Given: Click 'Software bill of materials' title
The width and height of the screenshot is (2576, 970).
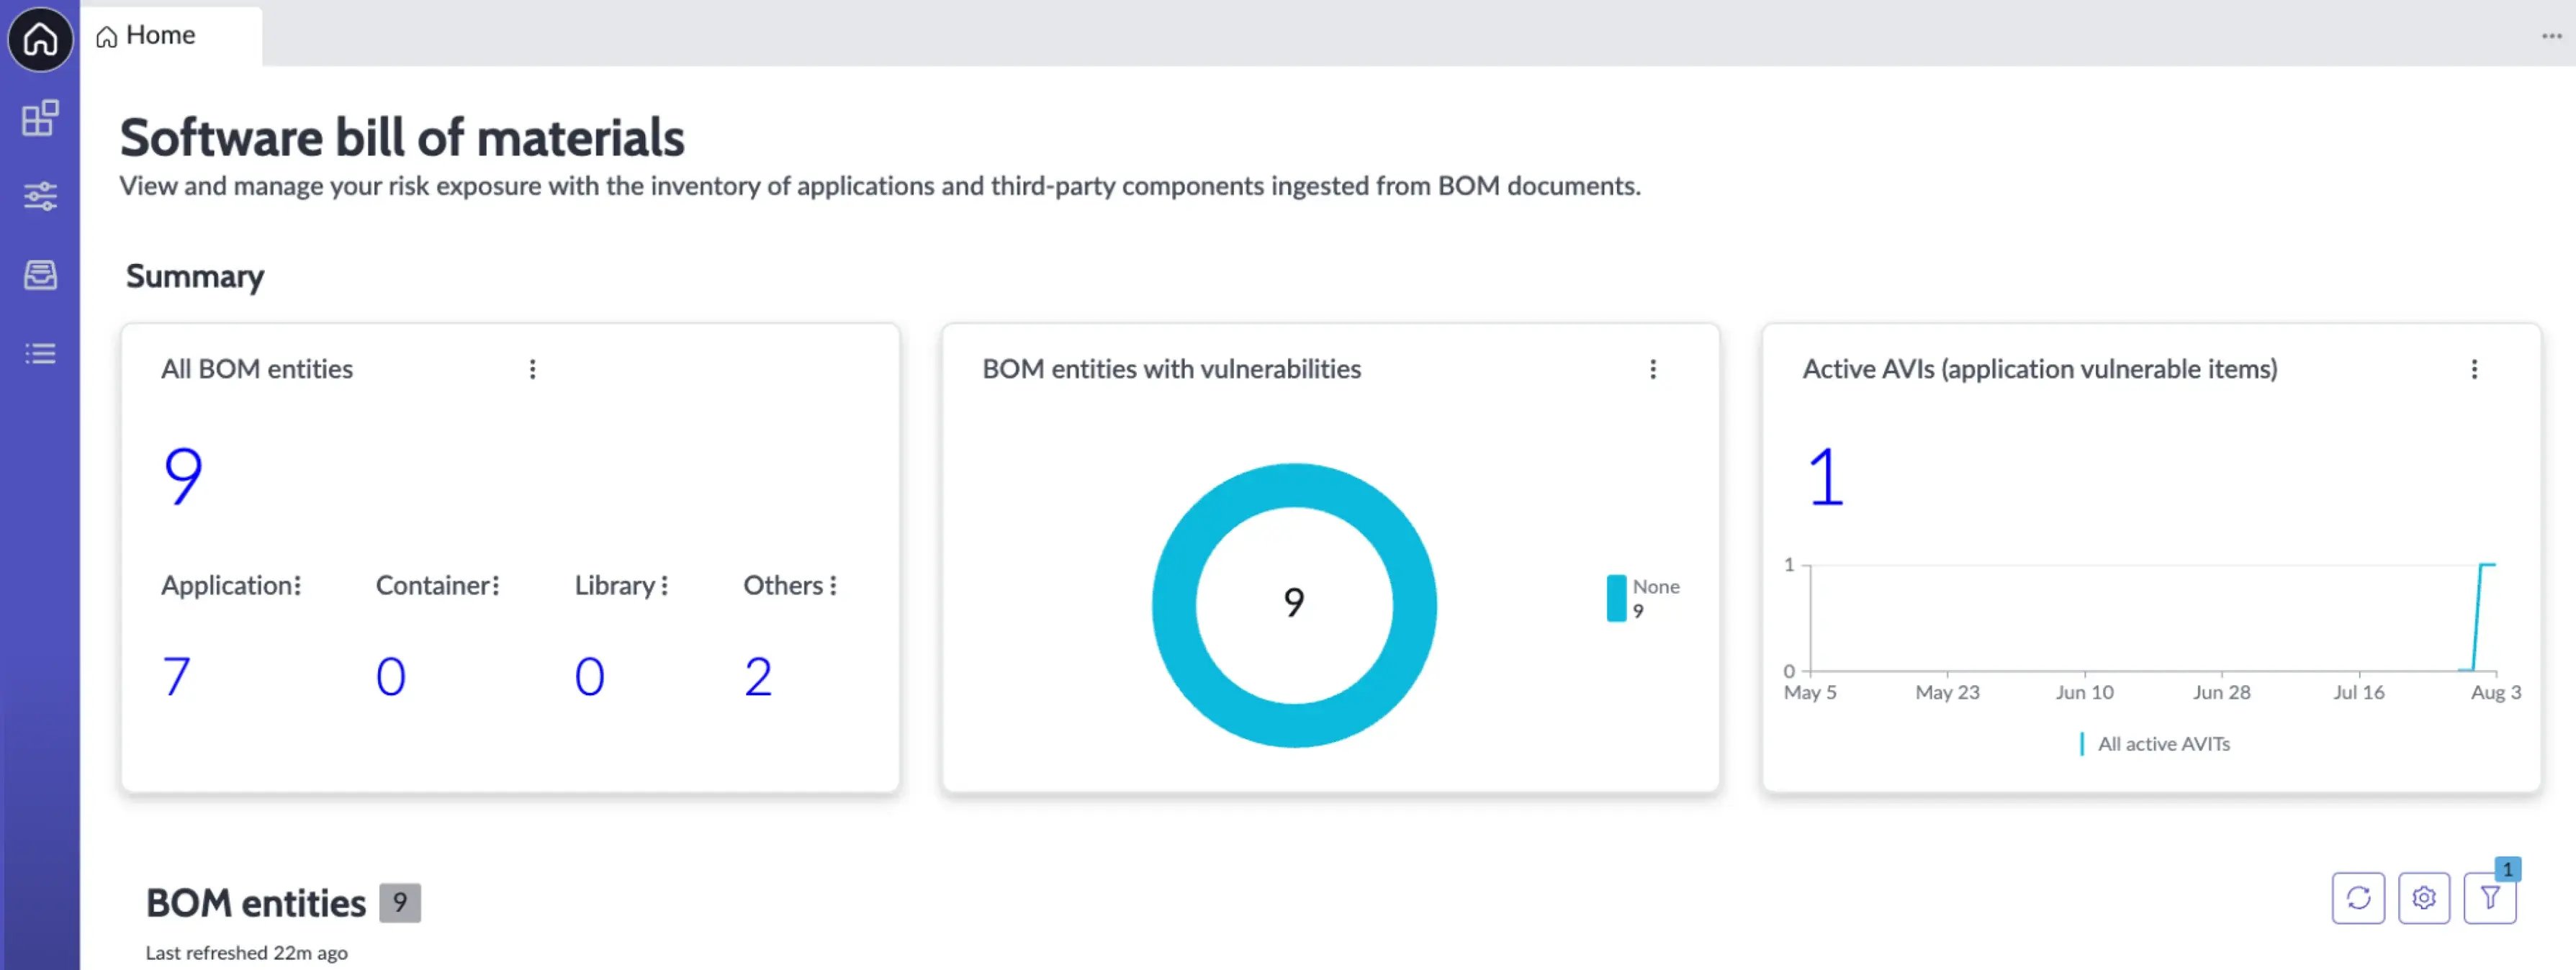Looking at the screenshot, I should click(x=402, y=137).
